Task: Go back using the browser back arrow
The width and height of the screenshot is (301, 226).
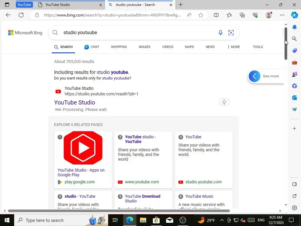Action: (8, 15)
